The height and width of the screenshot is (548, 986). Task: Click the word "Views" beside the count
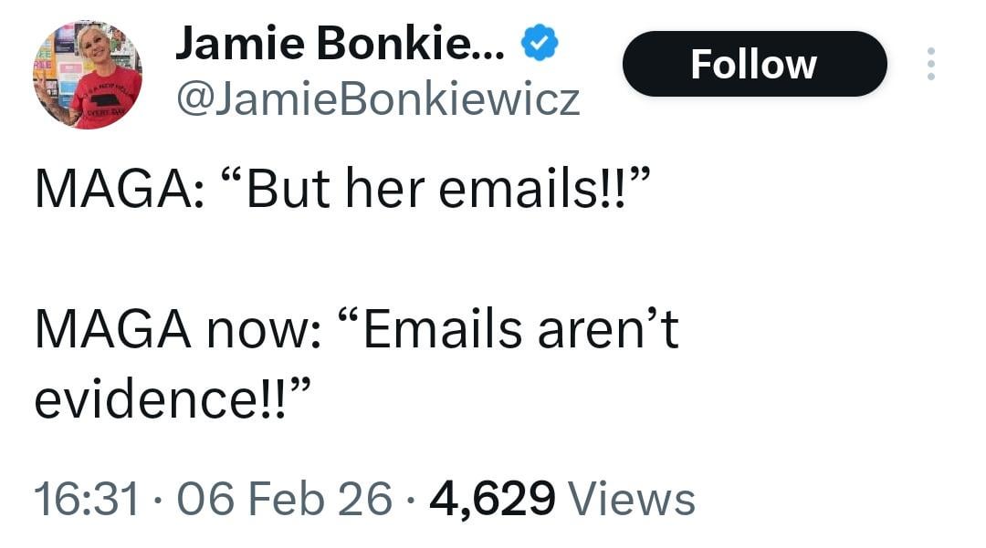click(632, 499)
